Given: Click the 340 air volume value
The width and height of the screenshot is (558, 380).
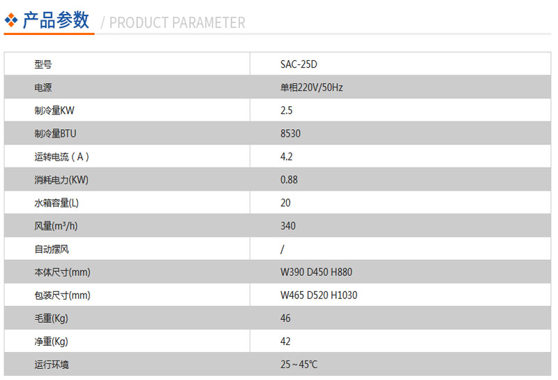Looking at the screenshot, I should (x=288, y=226).
